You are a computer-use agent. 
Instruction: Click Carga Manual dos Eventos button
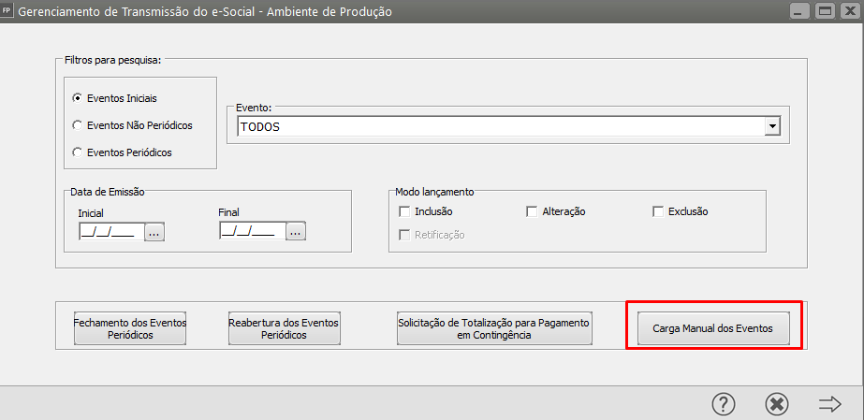tap(713, 328)
